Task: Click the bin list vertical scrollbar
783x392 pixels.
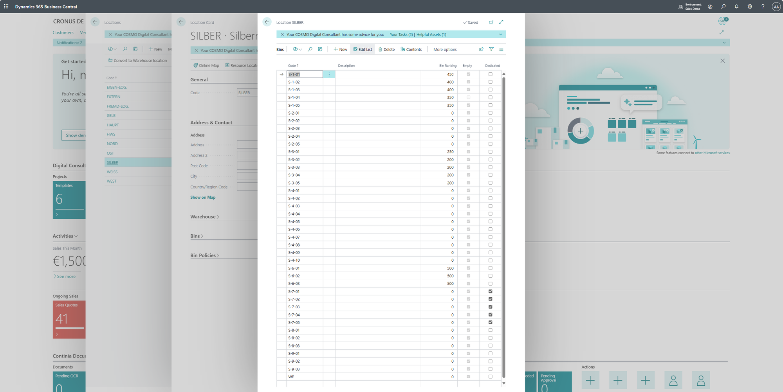Action: (504, 227)
